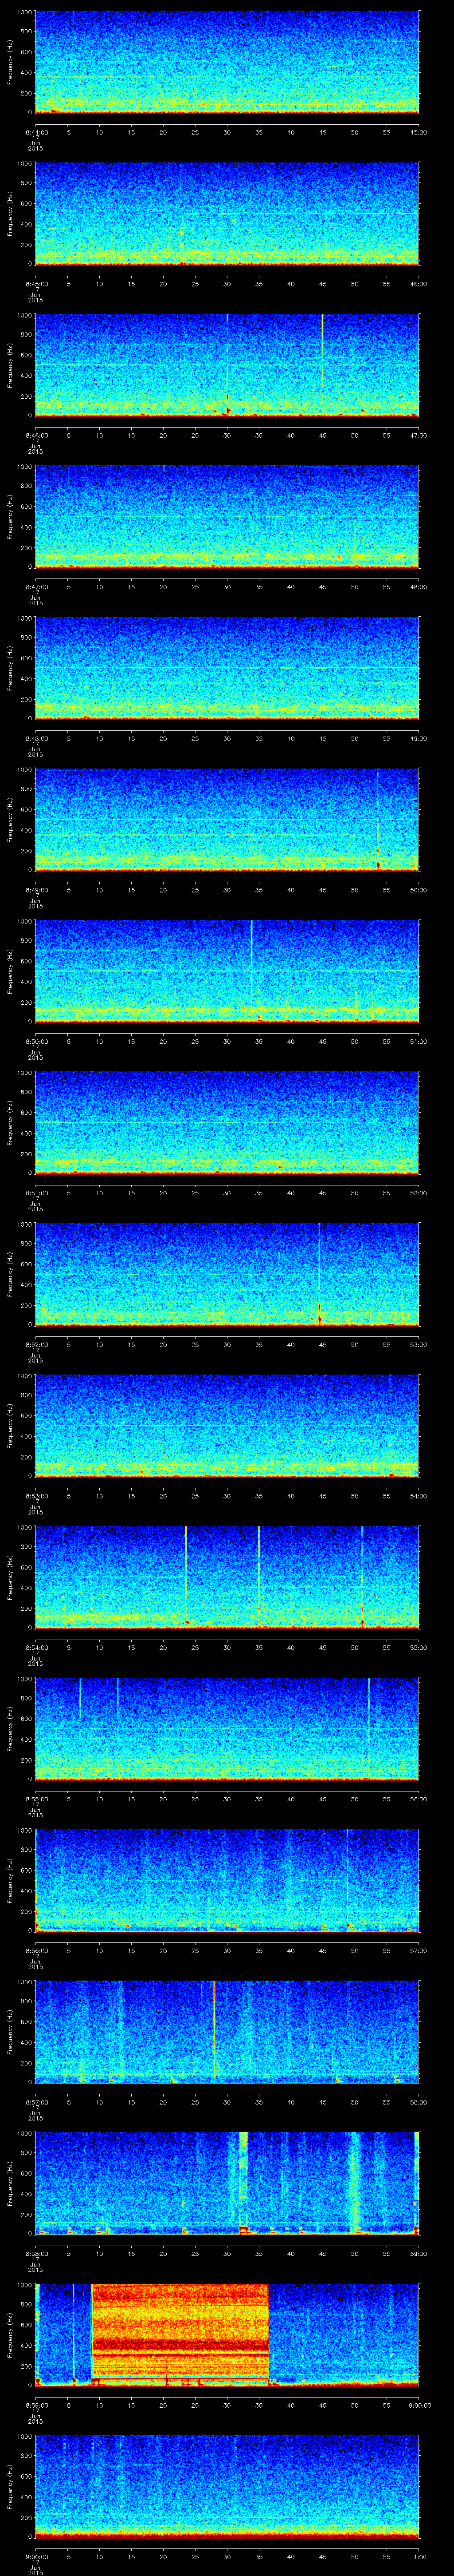This screenshot has height=2576, width=454.
Task: Click the 2015 year label under 8:48:00
Action: [x=35, y=754]
